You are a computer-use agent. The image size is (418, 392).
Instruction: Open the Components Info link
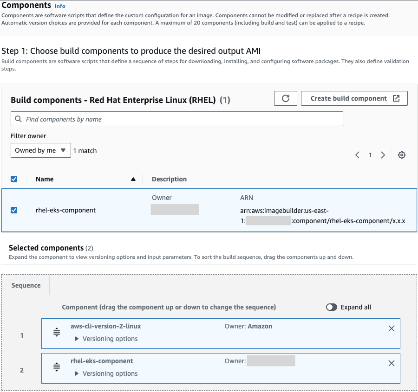[x=60, y=6]
